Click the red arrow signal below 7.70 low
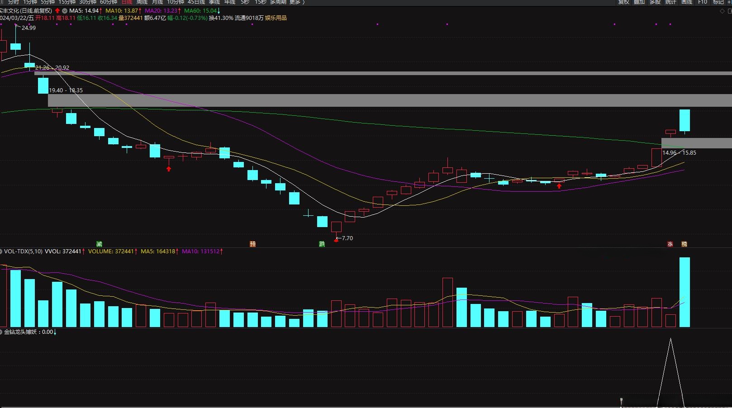The height and width of the screenshot is (408, 732). [x=336, y=240]
